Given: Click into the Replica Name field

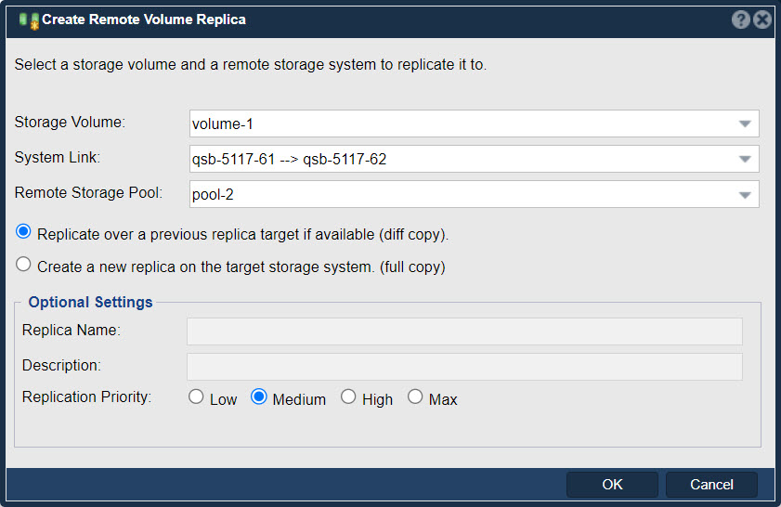Looking at the screenshot, I should 464,331.
